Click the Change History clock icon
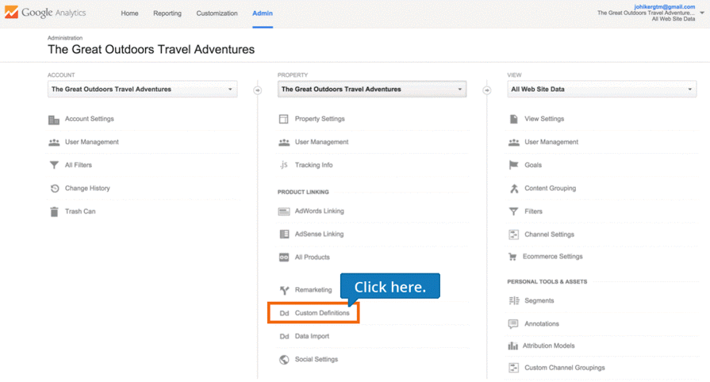The height and width of the screenshot is (382, 710). tap(54, 189)
